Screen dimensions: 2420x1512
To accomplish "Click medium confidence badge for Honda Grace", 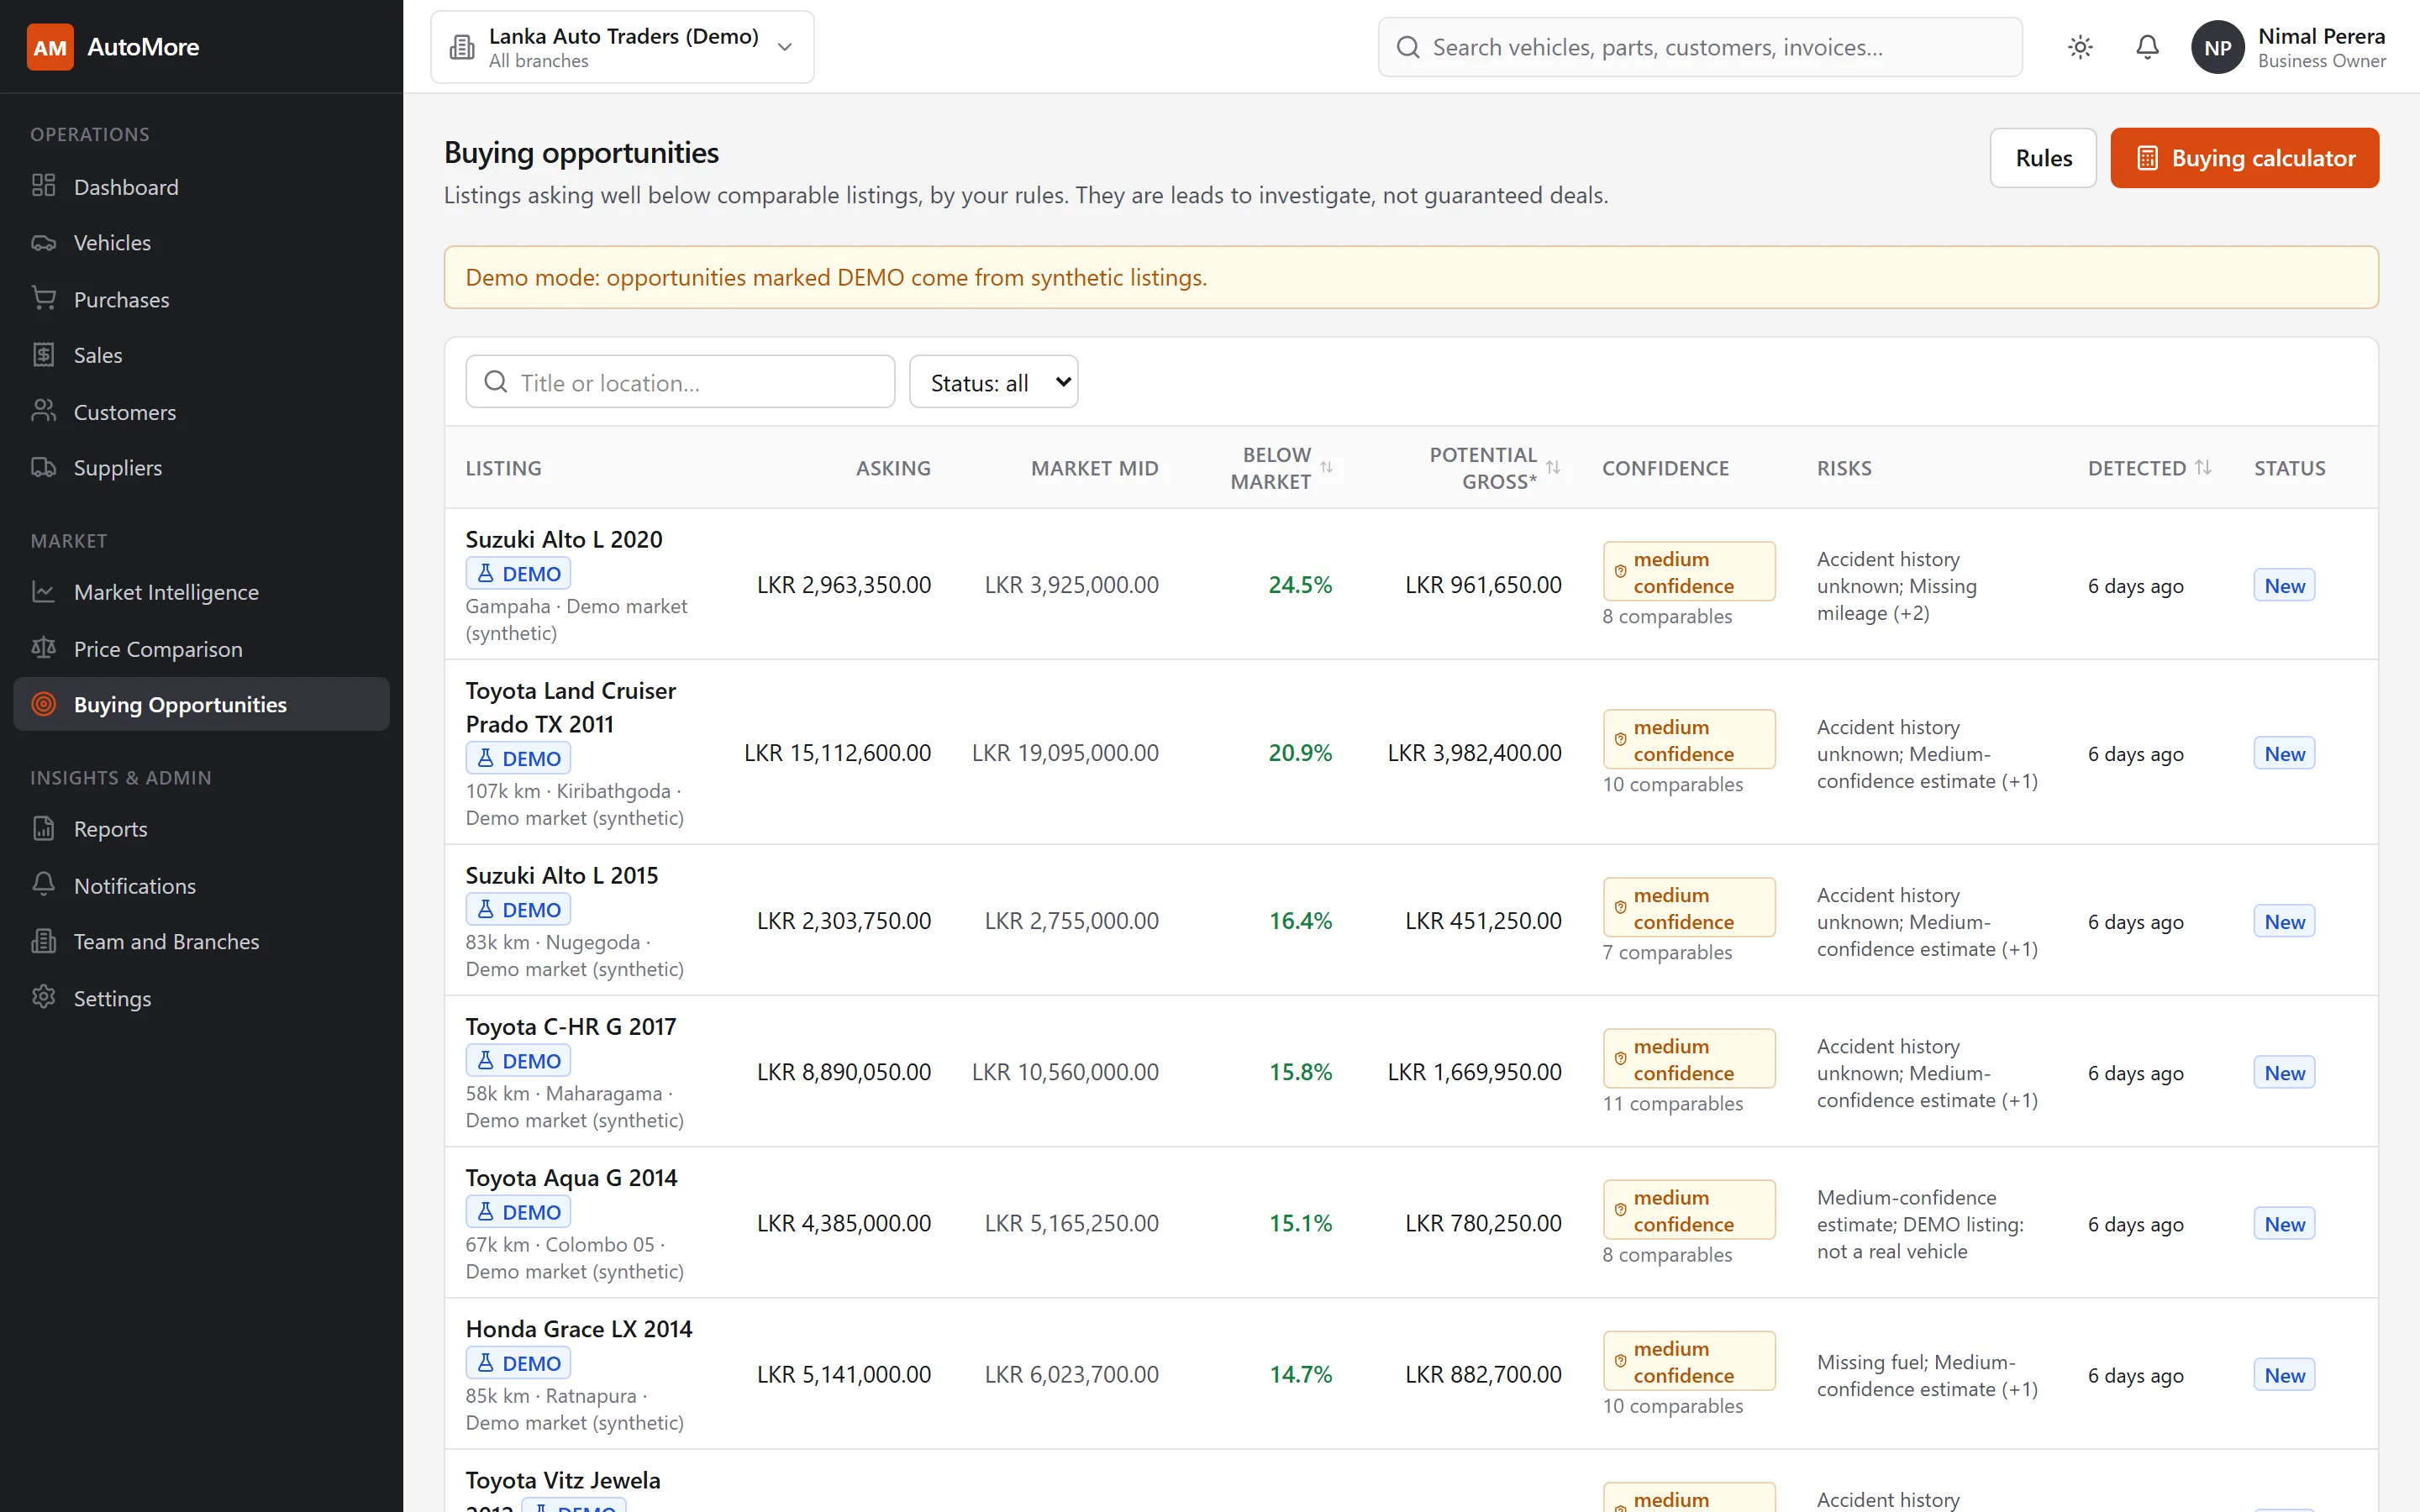I will [1689, 1361].
